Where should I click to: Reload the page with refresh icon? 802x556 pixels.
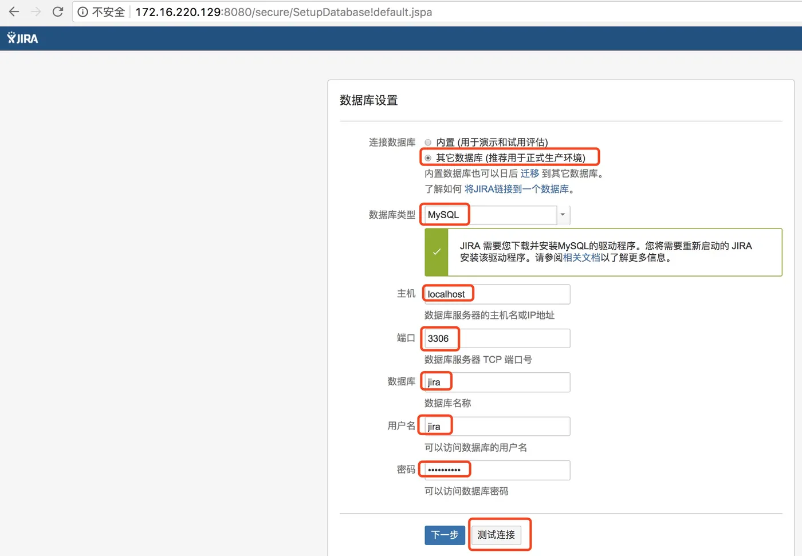coord(58,12)
